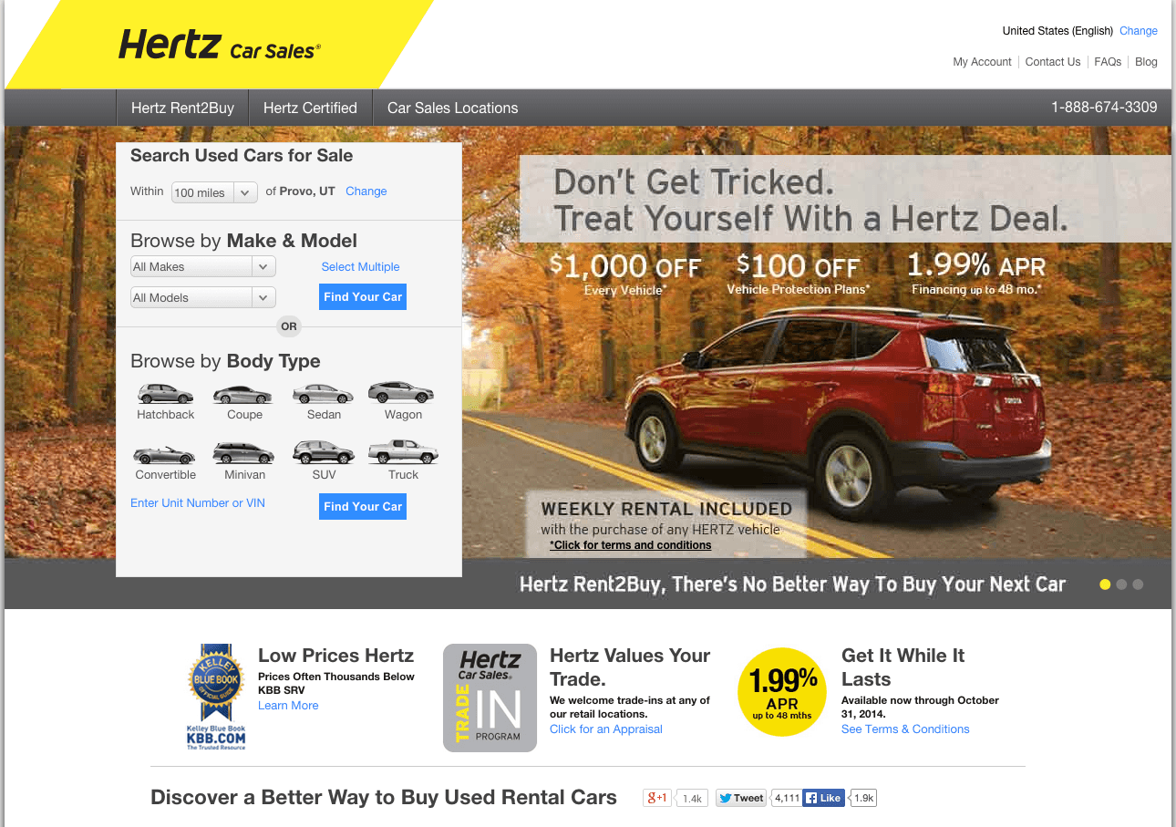Click the Enter Unit Number or VIN link
This screenshot has width=1176, height=827.
pyautogui.click(x=198, y=503)
